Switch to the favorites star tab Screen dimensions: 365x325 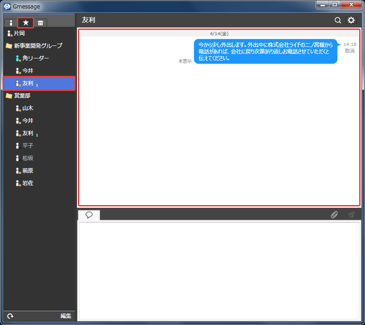pyautogui.click(x=26, y=23)
